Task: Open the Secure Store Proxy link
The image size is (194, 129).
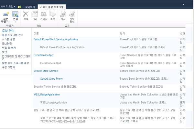Action: pyautogui.click(x=51, y=79)
